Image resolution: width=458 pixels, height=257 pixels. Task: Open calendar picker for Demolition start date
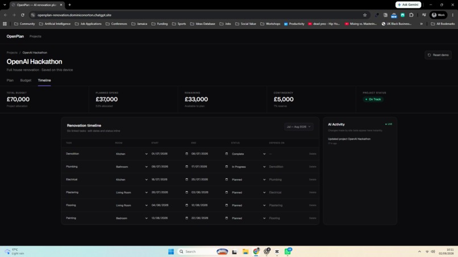pos(186,154)
